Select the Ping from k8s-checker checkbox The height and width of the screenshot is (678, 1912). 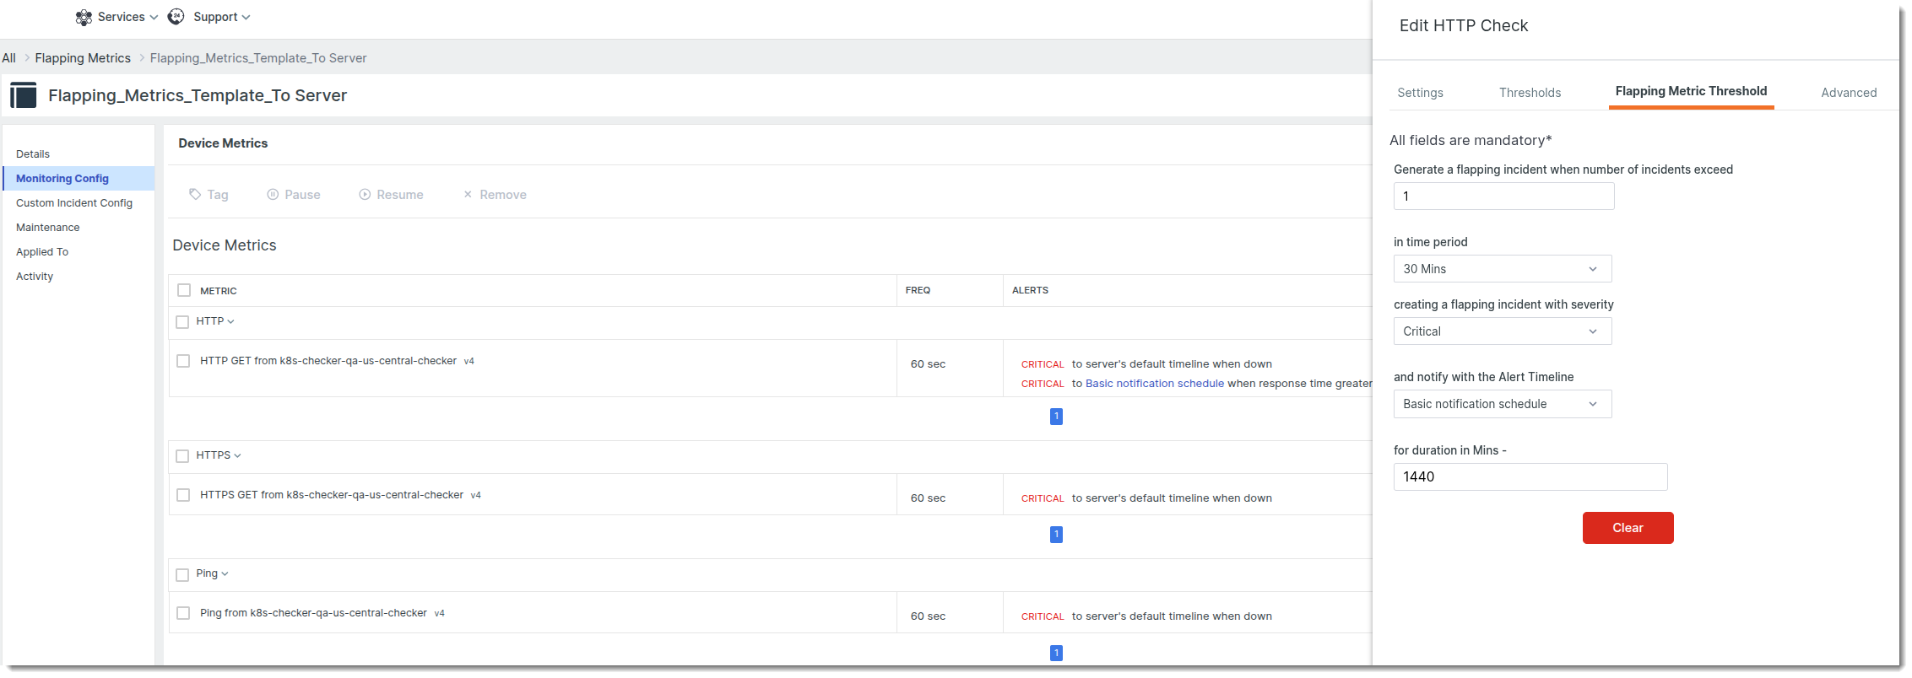[183, 613]
